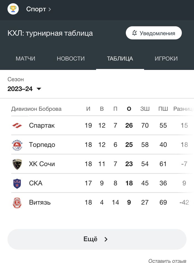This screenshot has width=194, height=263.
Task: Open the Сезон 2023–24 dropdown
Action: (24, 89)
